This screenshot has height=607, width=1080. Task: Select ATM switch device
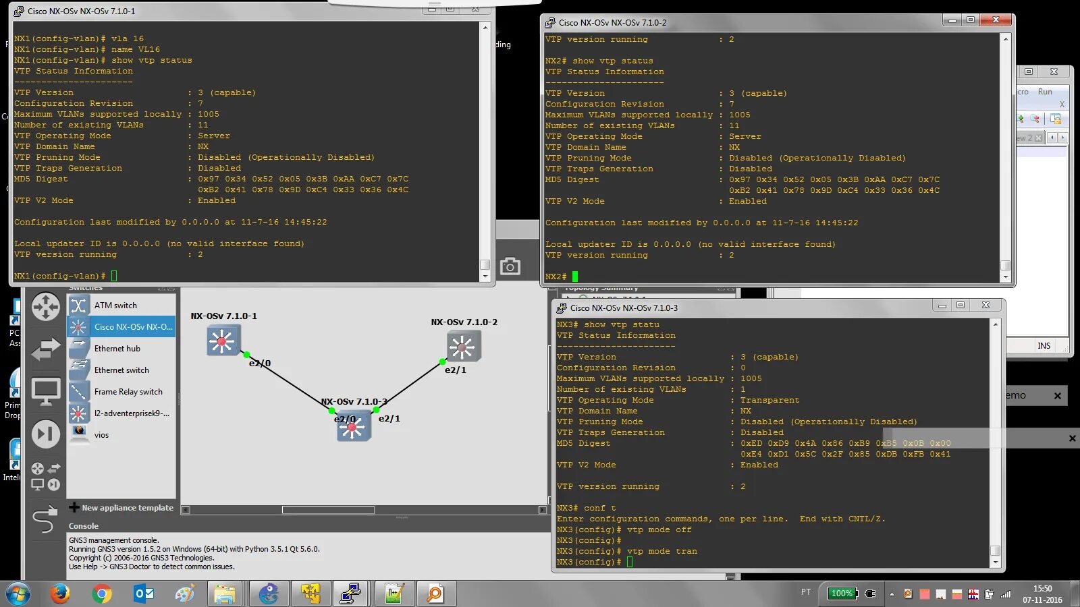(122, 306)
